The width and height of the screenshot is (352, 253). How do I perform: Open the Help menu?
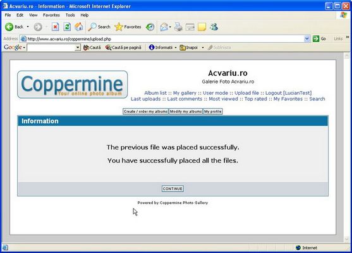pyautogui.click(x=85, y=15)
